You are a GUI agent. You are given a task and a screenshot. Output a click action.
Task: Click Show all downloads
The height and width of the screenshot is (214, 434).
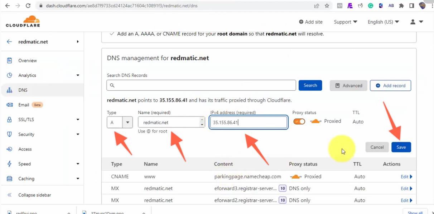click(x=415, y=212)
